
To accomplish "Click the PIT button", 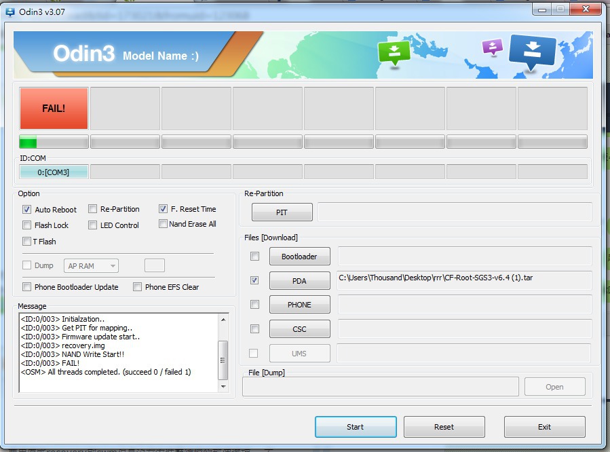I will (x=282, y=212).
